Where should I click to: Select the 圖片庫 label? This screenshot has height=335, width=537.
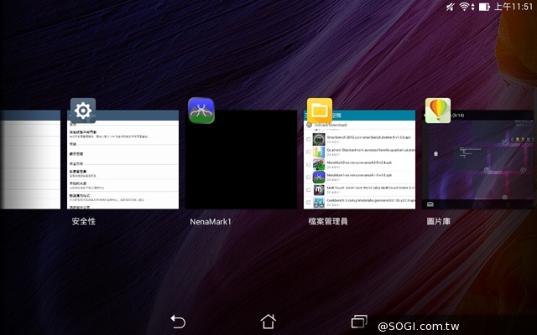pyautogui.click(x=438, y=221)
